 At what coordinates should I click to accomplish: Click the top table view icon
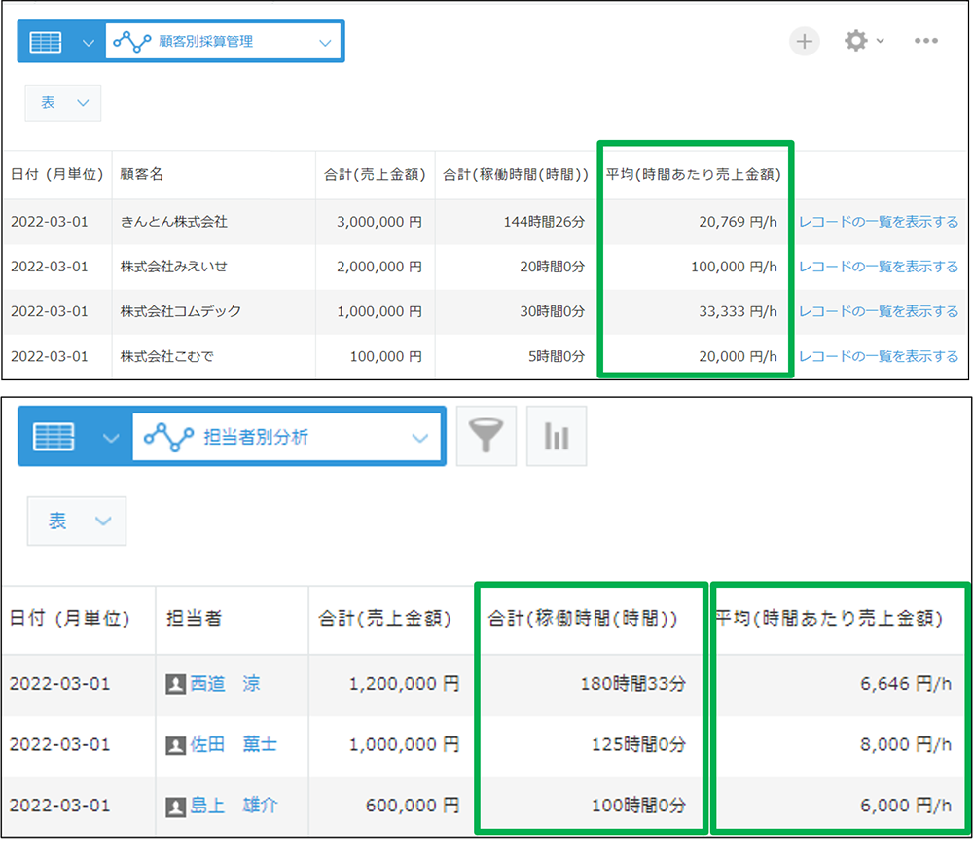pyautogui.click(x=46, y=42)
